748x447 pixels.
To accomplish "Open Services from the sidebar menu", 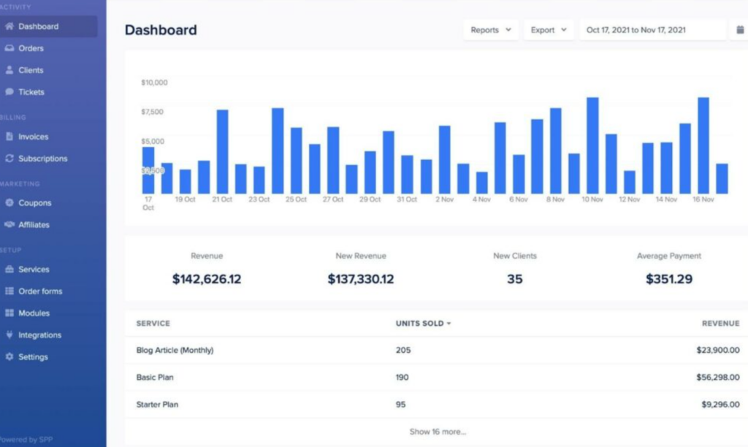I will click(x=34, y=270).
